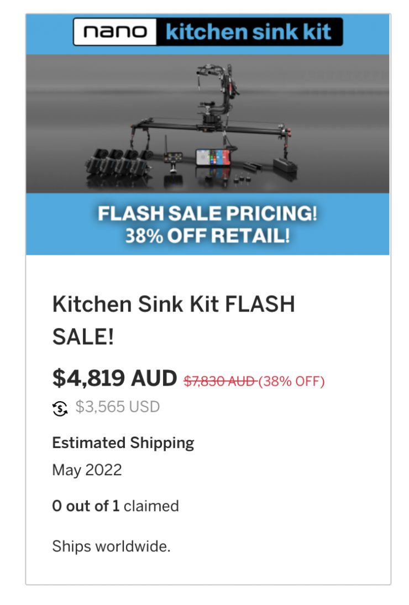
Task: Click the $4,819 AUD price
Action: click(x=114, y=378)
